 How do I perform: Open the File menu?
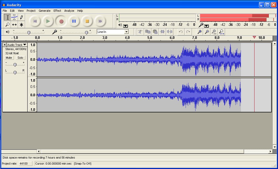pos(5,11)
